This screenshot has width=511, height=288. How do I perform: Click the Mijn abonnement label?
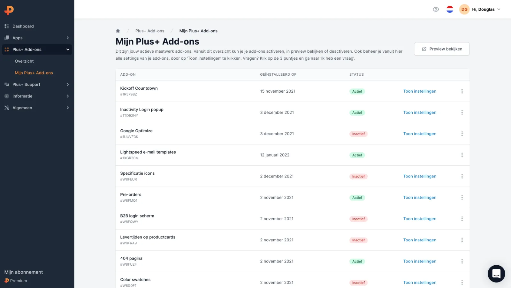tap(24, 272)
